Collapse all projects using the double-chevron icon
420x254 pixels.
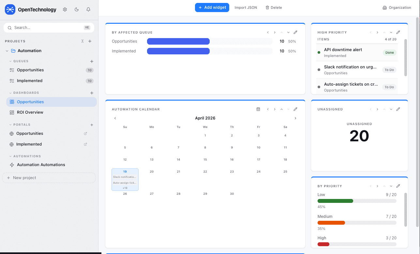point(82,41)
